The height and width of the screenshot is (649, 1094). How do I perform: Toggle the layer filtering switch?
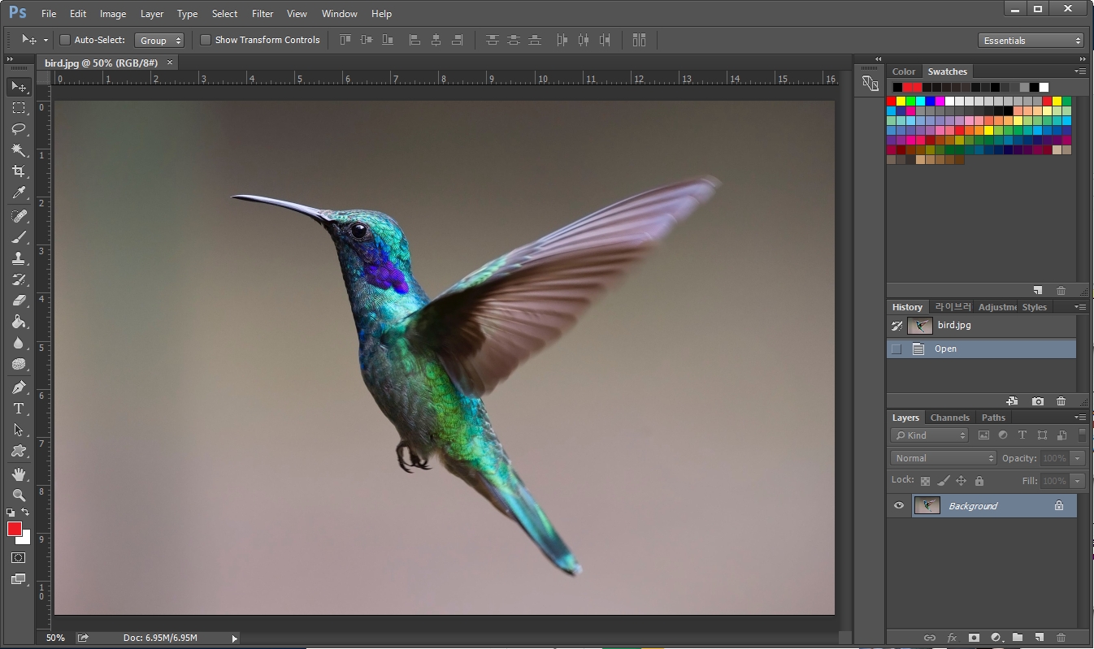coord(1082,435)
